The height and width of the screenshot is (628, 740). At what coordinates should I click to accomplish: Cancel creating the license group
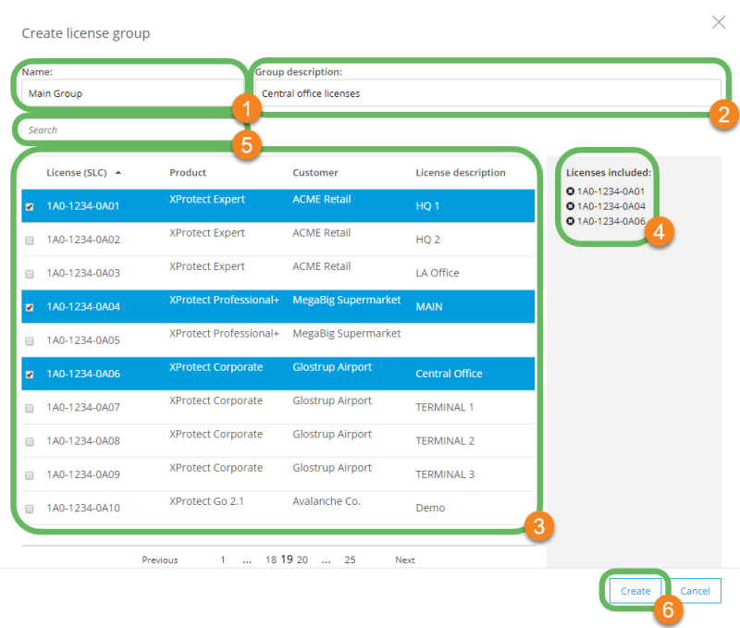click(x=695, y=590)
